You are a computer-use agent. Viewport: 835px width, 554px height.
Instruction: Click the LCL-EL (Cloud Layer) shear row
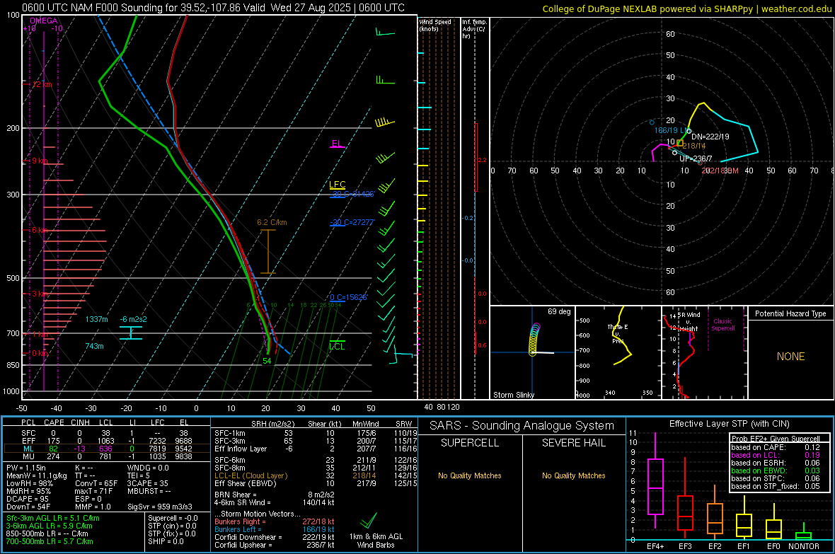click(316, 475)
